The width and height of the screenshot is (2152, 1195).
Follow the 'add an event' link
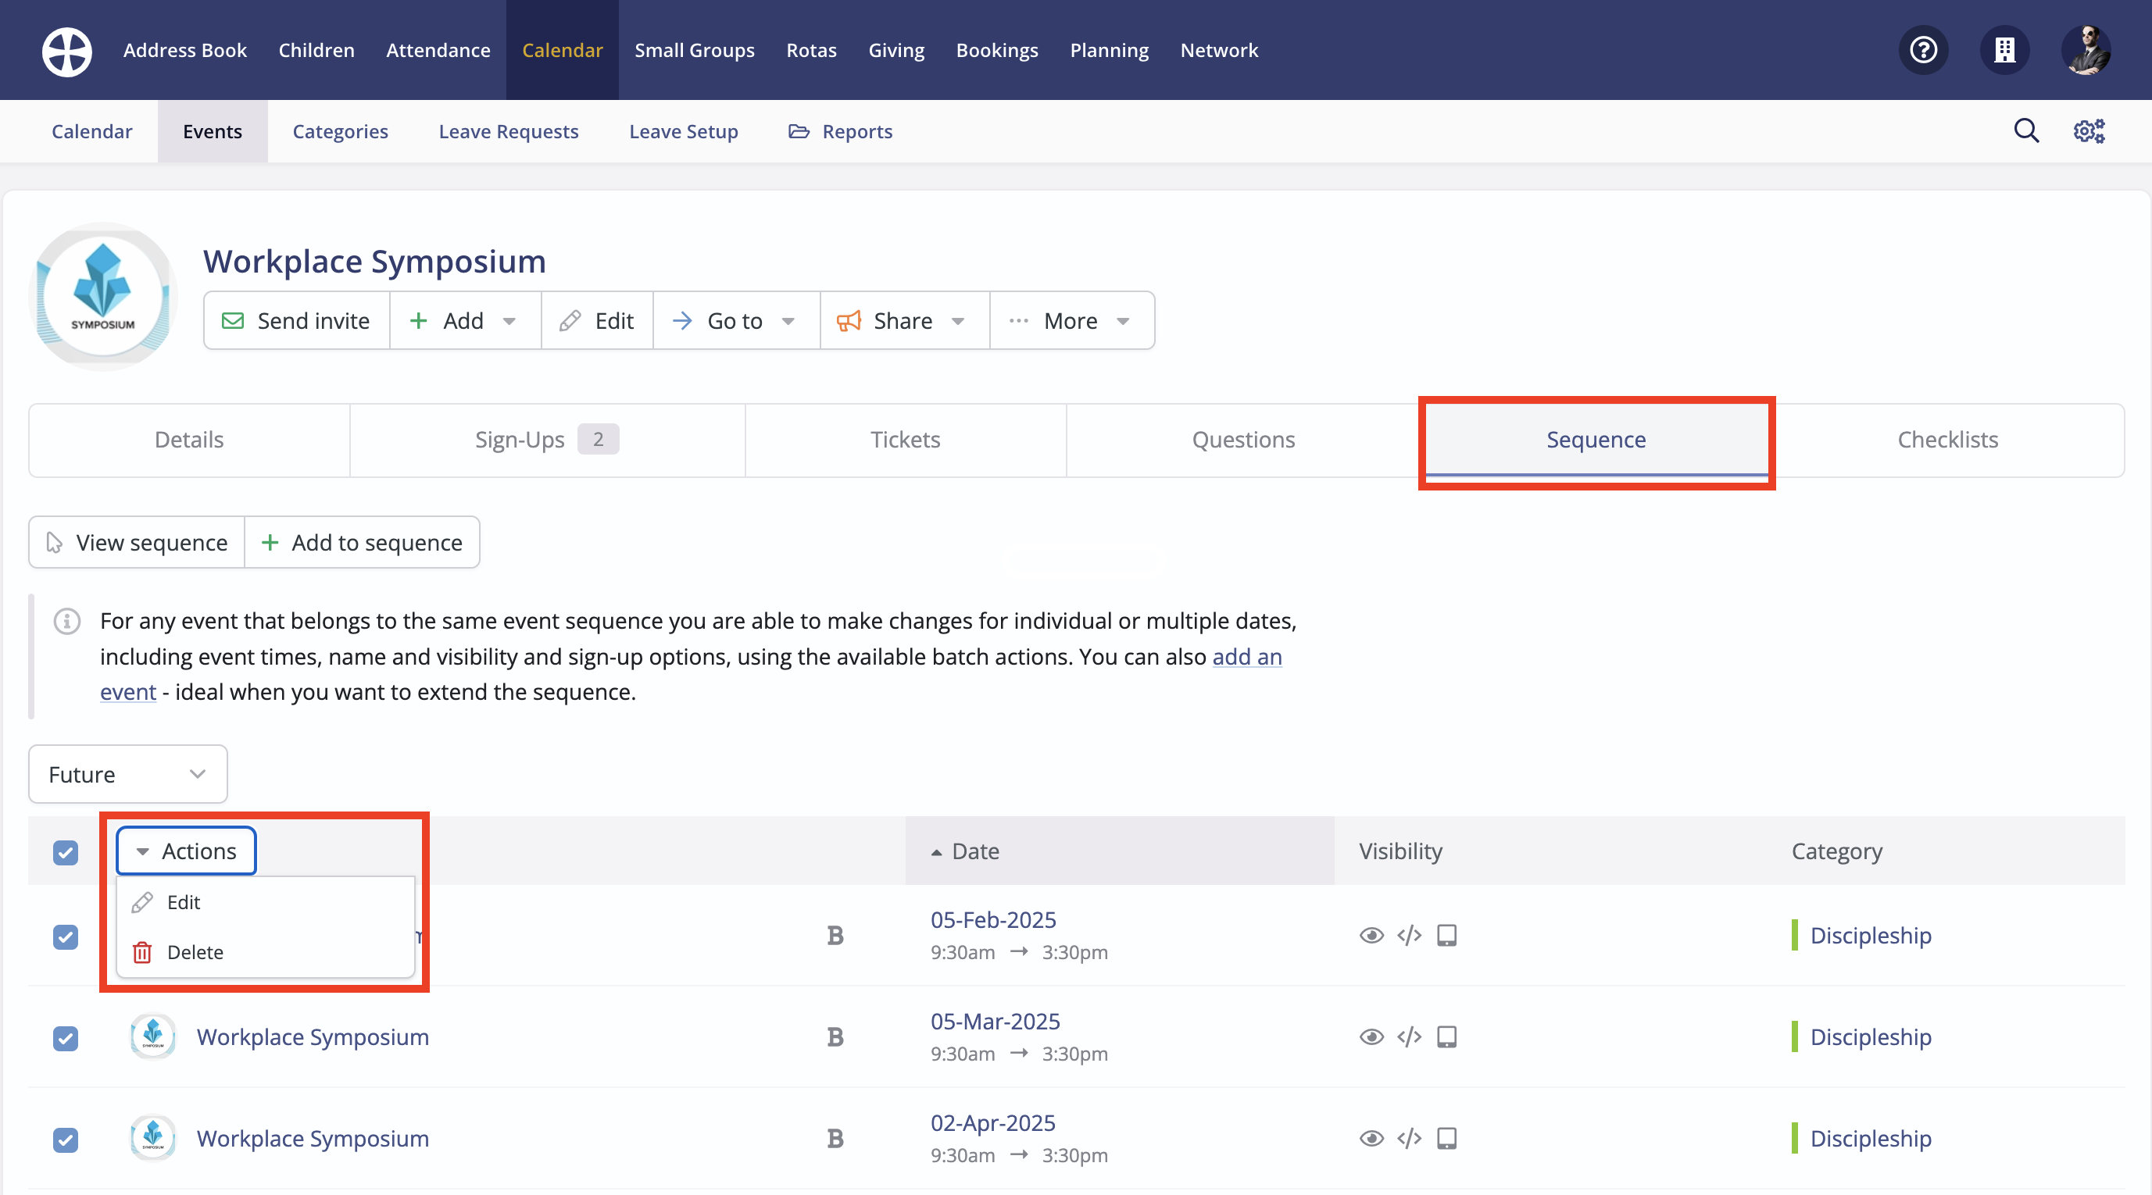point(1246,656)
